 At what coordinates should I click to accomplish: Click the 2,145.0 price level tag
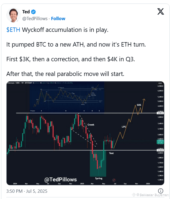160,150
